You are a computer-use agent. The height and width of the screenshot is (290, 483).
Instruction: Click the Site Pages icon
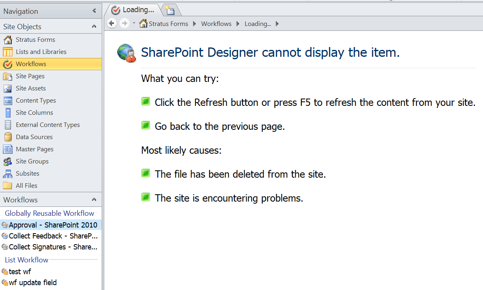[x=8, y=76]
